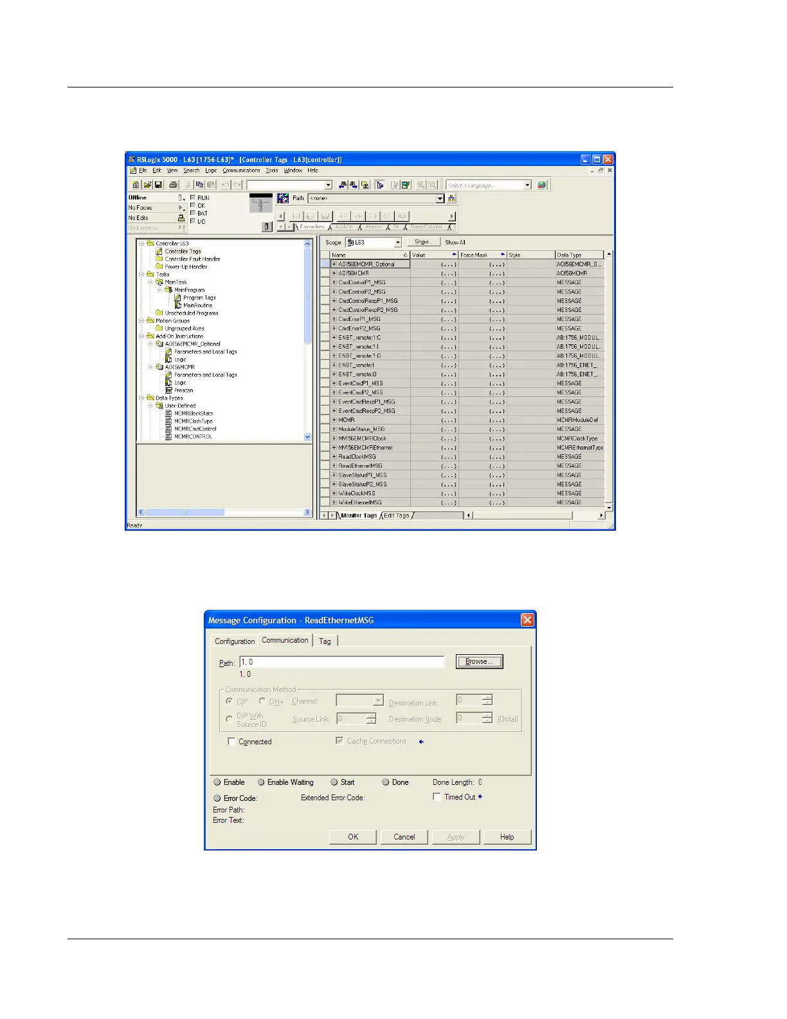
Task: Collapse the Data Types tree node
Action: point(141,398)
